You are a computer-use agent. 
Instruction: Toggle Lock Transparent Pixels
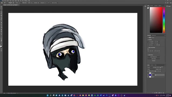(x=150, y=71)
